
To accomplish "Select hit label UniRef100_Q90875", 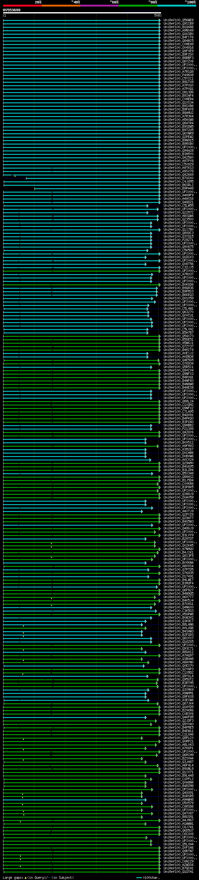I will pos(178,247).
